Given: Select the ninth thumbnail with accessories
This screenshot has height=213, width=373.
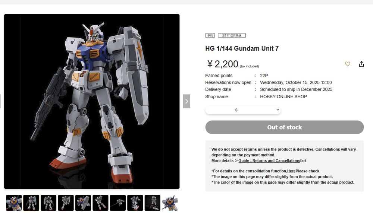Looking at the screenshot, I should pos(153,203).
